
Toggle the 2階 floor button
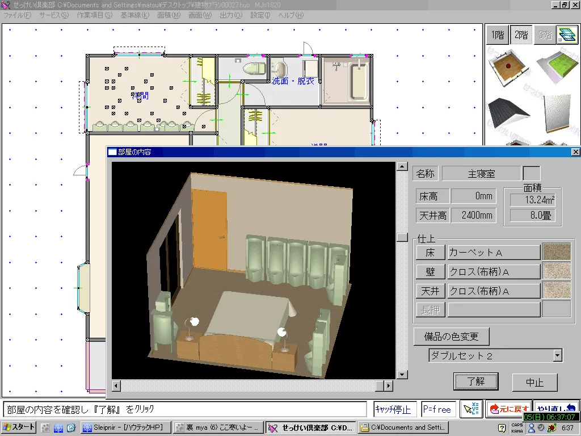tap(520, 35)
